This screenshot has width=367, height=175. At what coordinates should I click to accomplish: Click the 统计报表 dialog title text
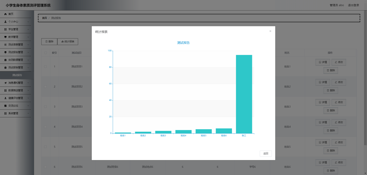click(x=101, y=32)
